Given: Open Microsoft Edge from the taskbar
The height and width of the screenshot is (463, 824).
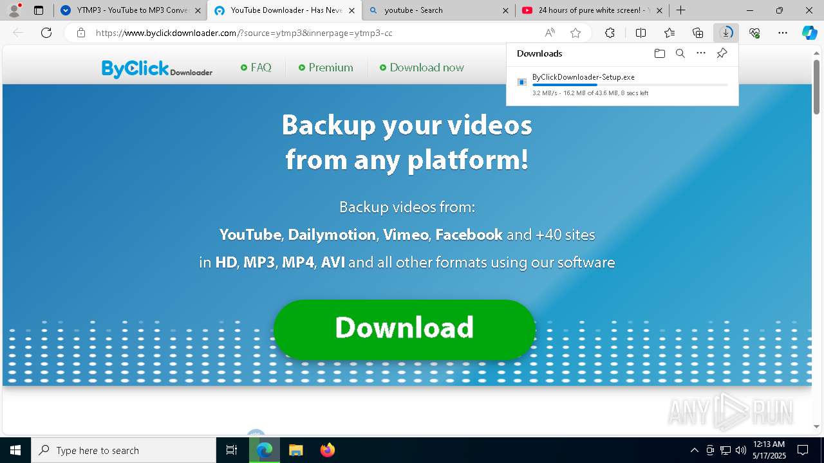Looking at the screenshot, I should pyautogui.click(x=265, y=450).
